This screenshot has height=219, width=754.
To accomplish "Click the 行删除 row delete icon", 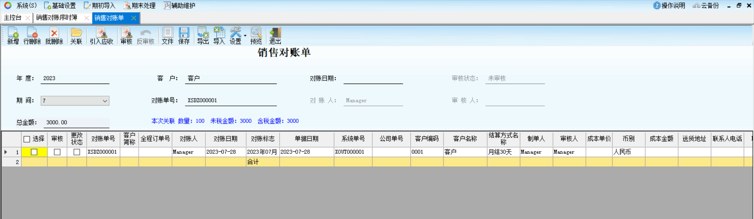I will point(32,35).
